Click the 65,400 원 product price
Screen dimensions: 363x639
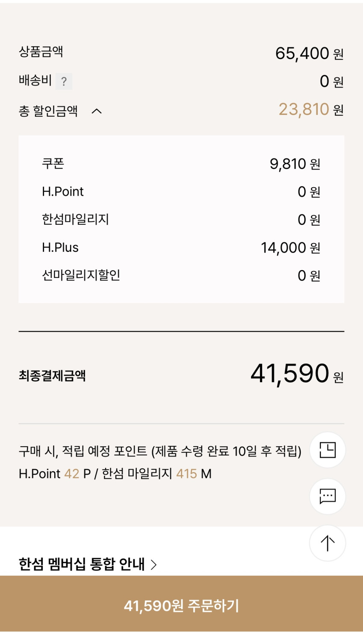[x=309, y=53]
